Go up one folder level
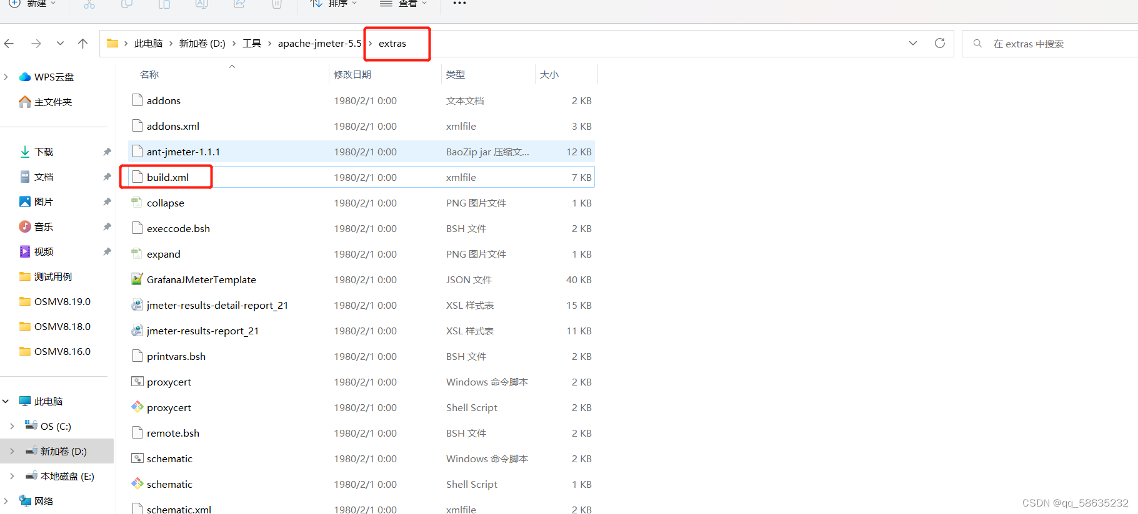Image resolution: width=1138 pixels, height=514 pixels. click(x=82, y=44)
